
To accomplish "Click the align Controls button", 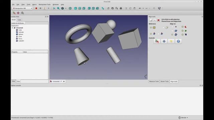I will coord(157,41).
